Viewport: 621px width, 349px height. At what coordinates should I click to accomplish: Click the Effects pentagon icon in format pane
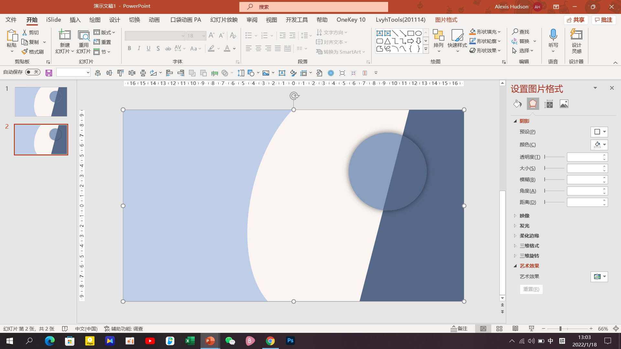point(533,104)
